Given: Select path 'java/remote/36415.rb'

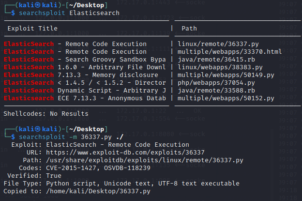Looking at the screenshot, I should tap(216, 60).
